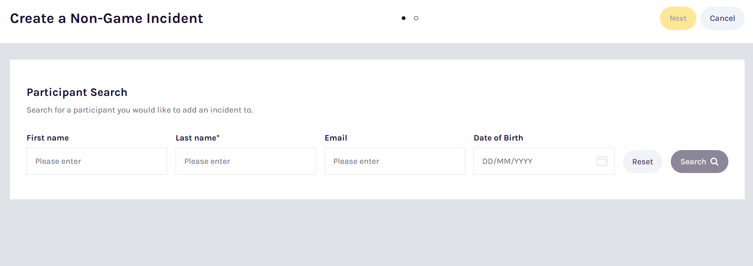Click the magnifying glass icon in Search
Screen dimensions: 753x266
pos(715,162)
